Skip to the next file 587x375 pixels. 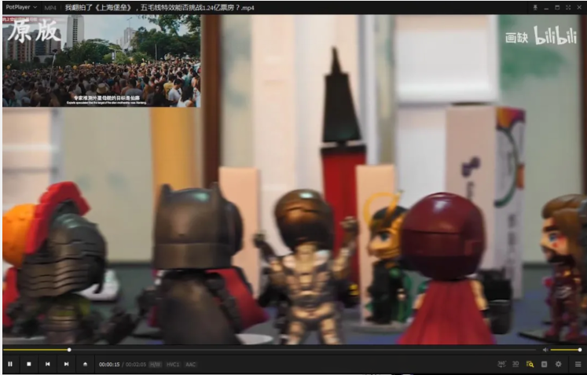[x=66, y=364]
